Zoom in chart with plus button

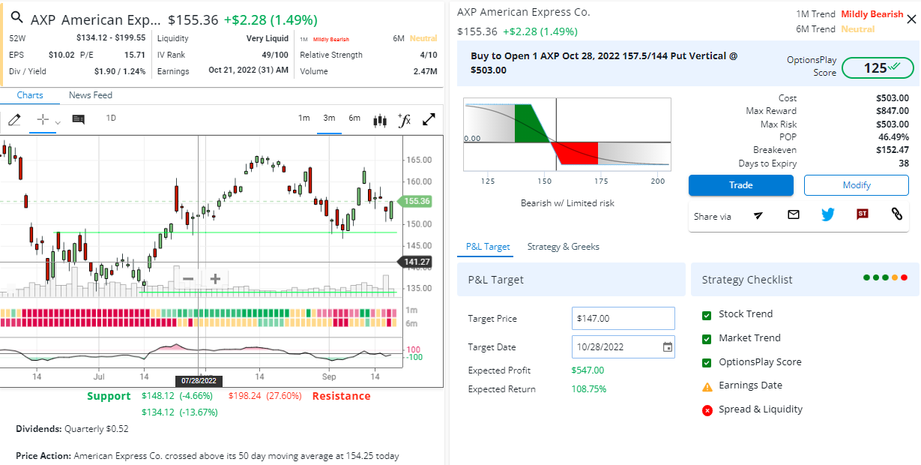[215, 279]
